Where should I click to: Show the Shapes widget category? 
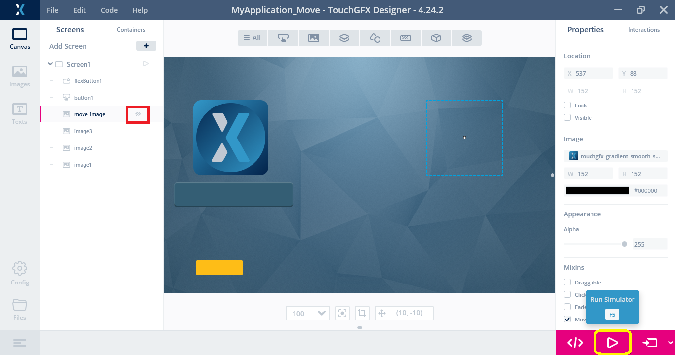coord(375,38)
